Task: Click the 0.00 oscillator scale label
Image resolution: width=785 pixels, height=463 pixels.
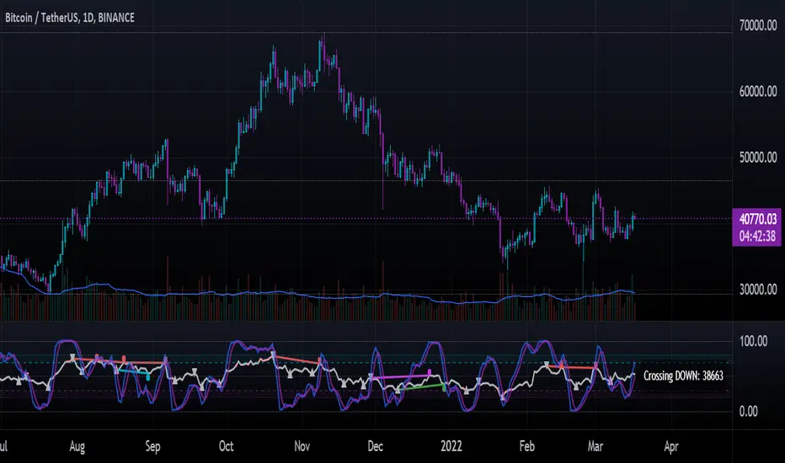Action: coord(749,412)
